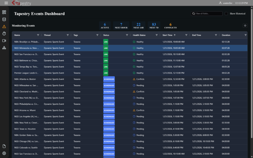Open the Health Status column filter
The width and height of the screenshot is (253, 158).
pos(156,35)
